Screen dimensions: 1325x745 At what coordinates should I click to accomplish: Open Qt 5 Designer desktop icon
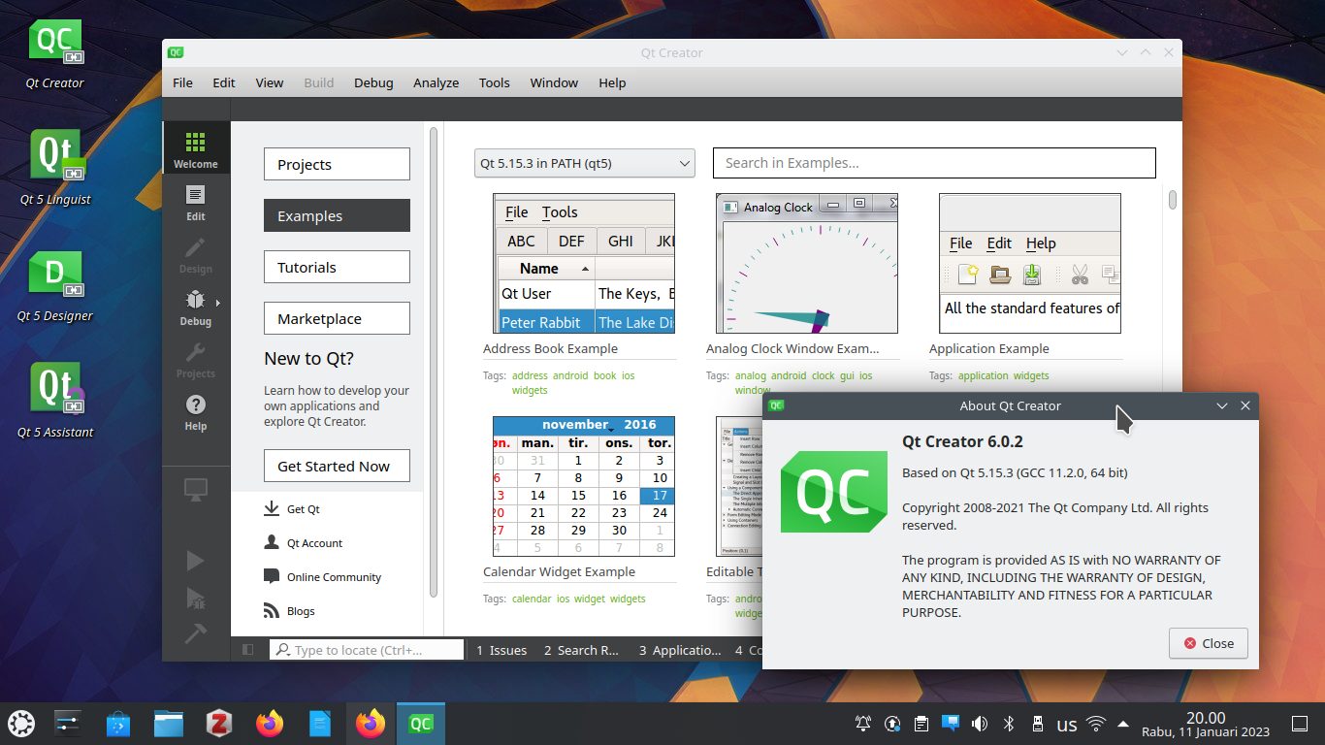pyautogui.click(x=55, y=286)
